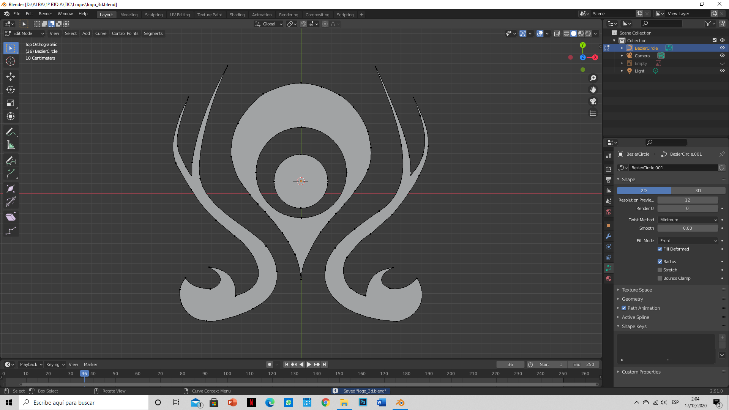This screenshot has width=729, height=410.
Task: Hide the Camera object in the outliner
Action: (722, 55)
